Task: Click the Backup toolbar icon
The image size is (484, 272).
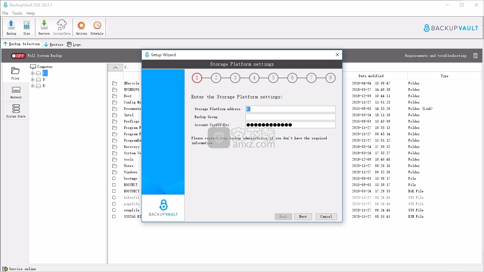Action: coord(11,27)
